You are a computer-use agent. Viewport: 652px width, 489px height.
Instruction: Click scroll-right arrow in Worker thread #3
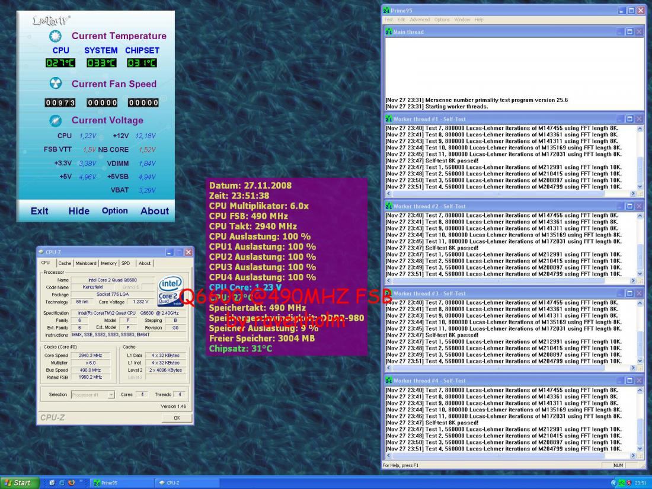[x=633, y=368]
